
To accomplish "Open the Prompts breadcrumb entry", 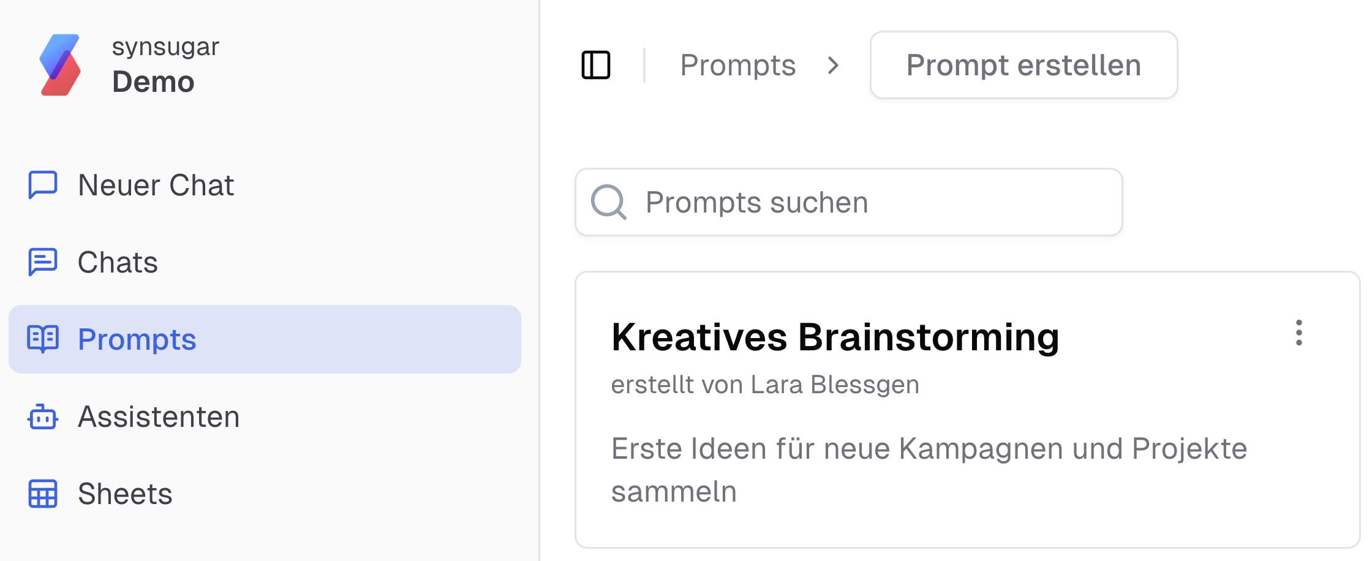I will click(738, 65).
